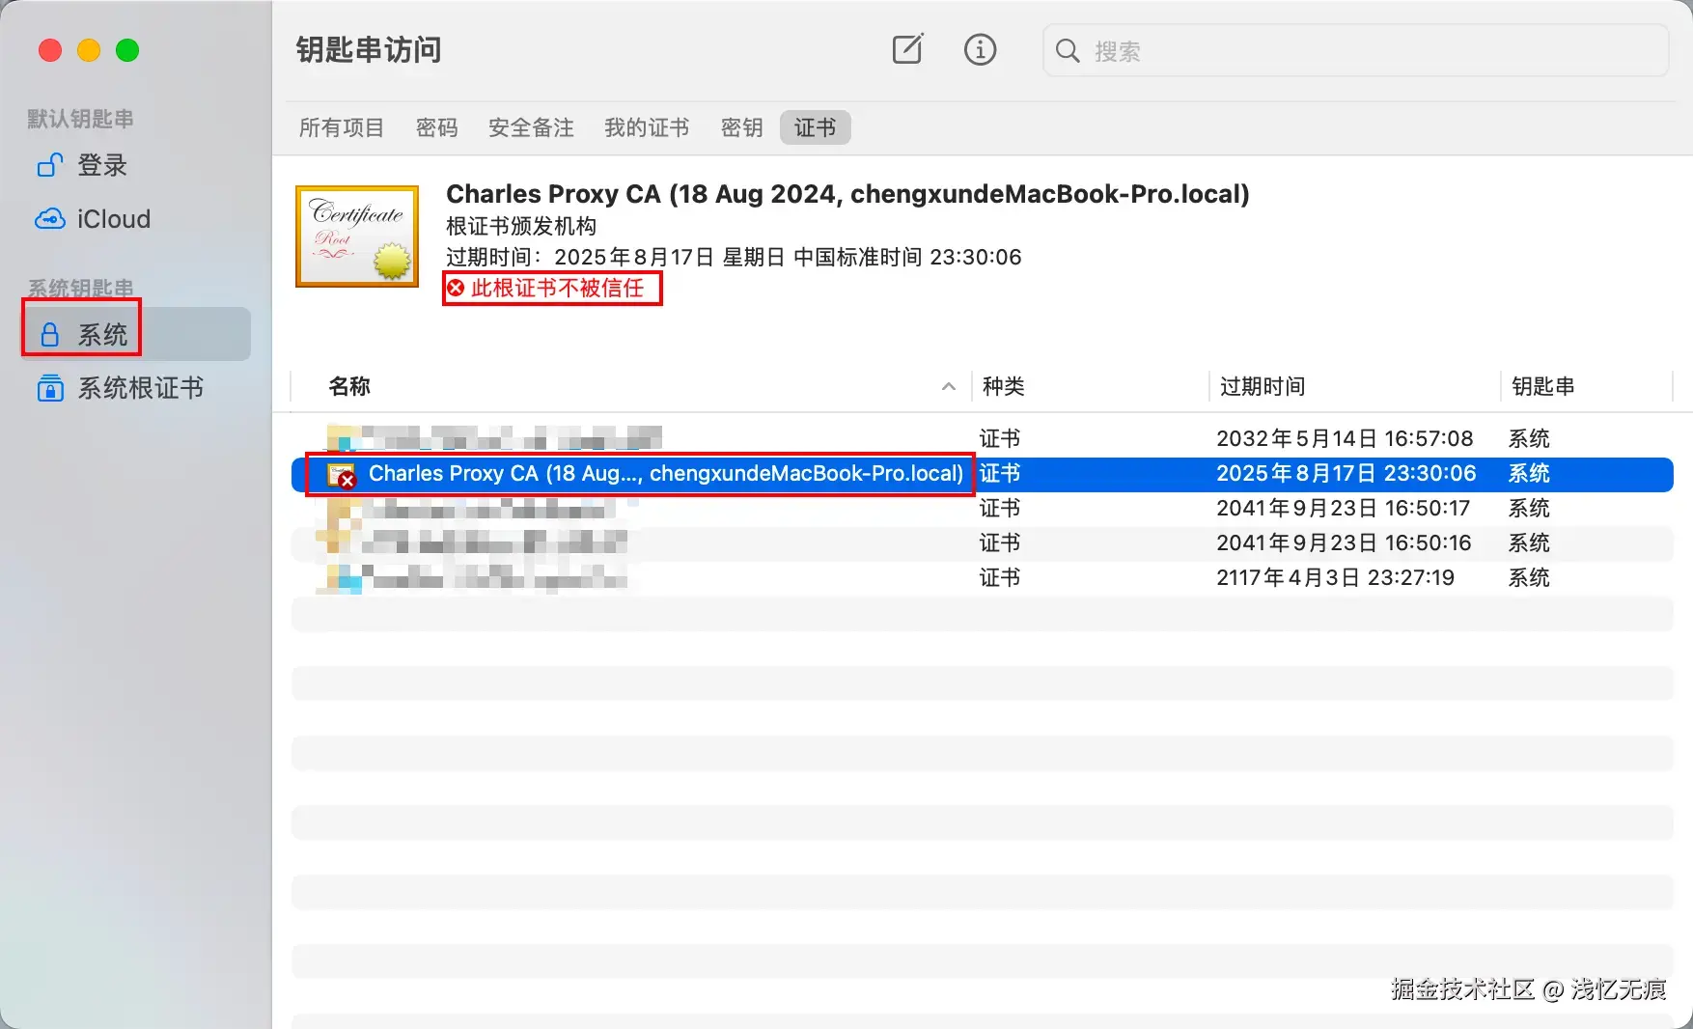The height and width of the screenshot is (1029, 1693).
Task: Switch to the 安全备注 tab
Action: point(531,127)
